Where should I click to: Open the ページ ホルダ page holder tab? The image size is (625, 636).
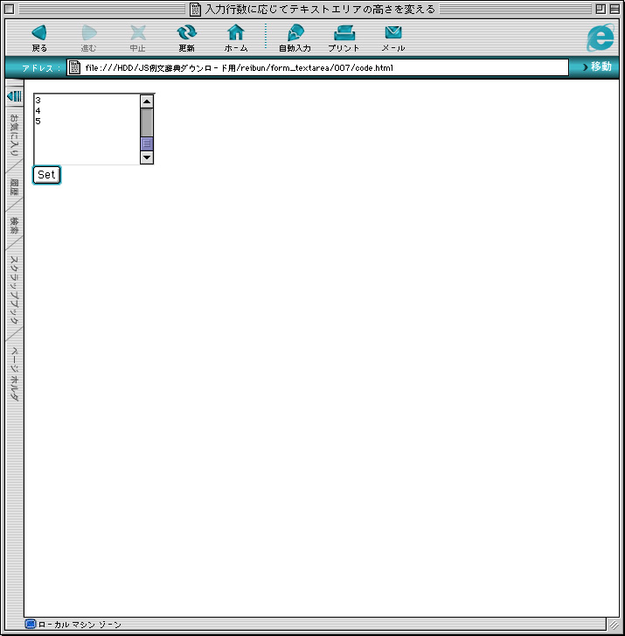point(14,374)
